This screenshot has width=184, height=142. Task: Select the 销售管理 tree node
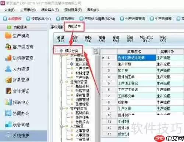pos(82,100)
